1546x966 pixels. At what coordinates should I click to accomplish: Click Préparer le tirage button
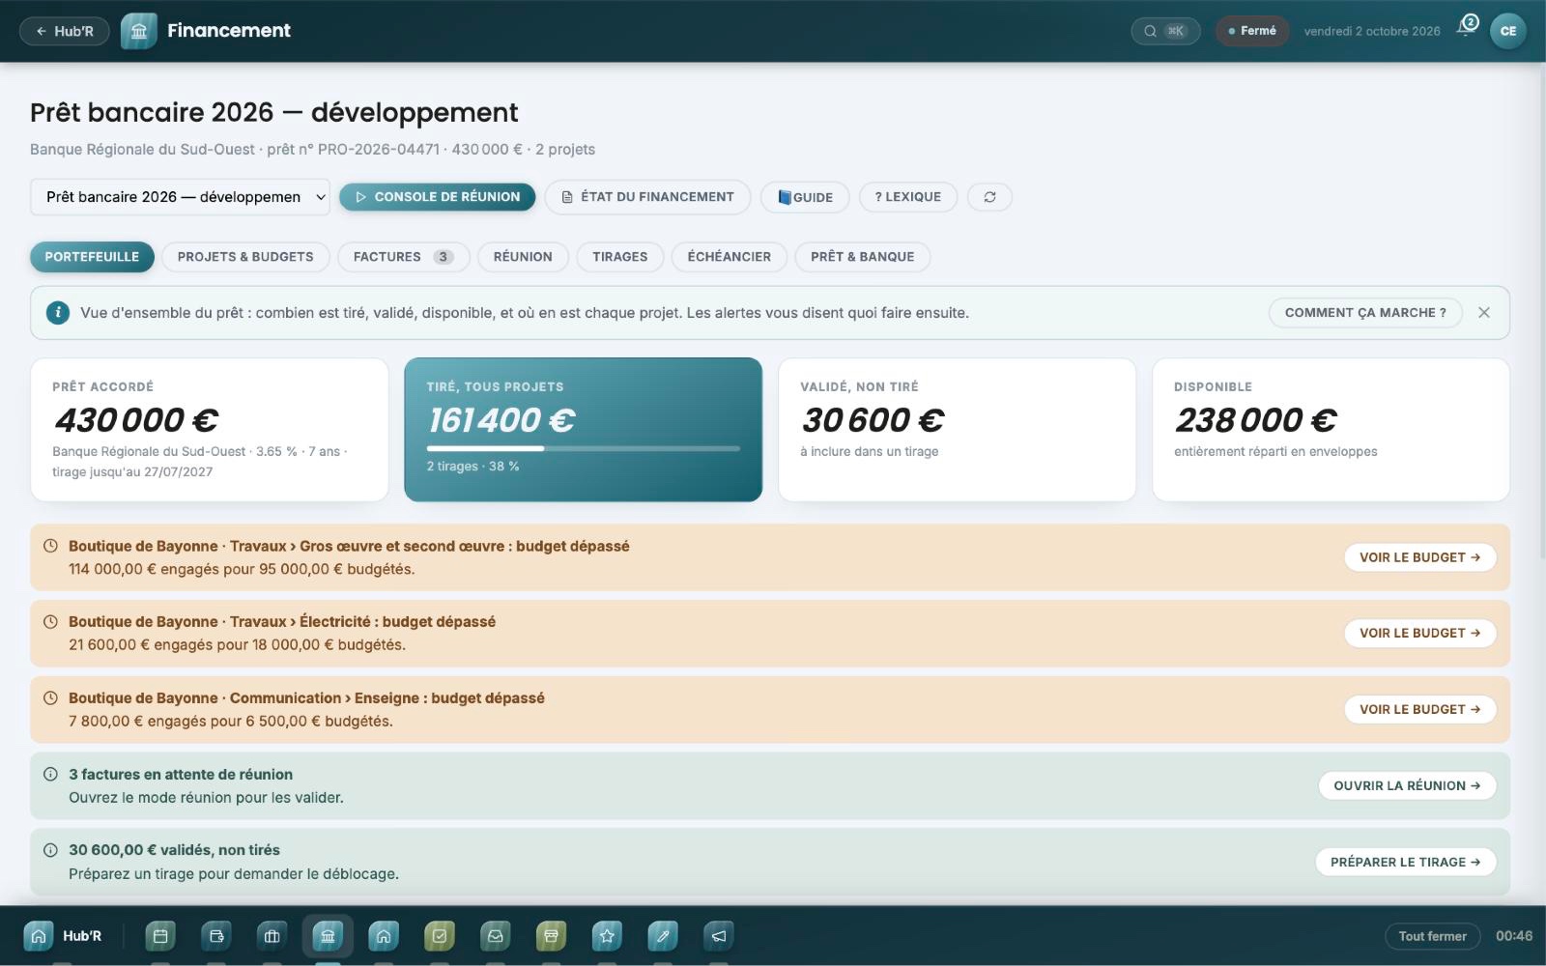coord(1406,862)
